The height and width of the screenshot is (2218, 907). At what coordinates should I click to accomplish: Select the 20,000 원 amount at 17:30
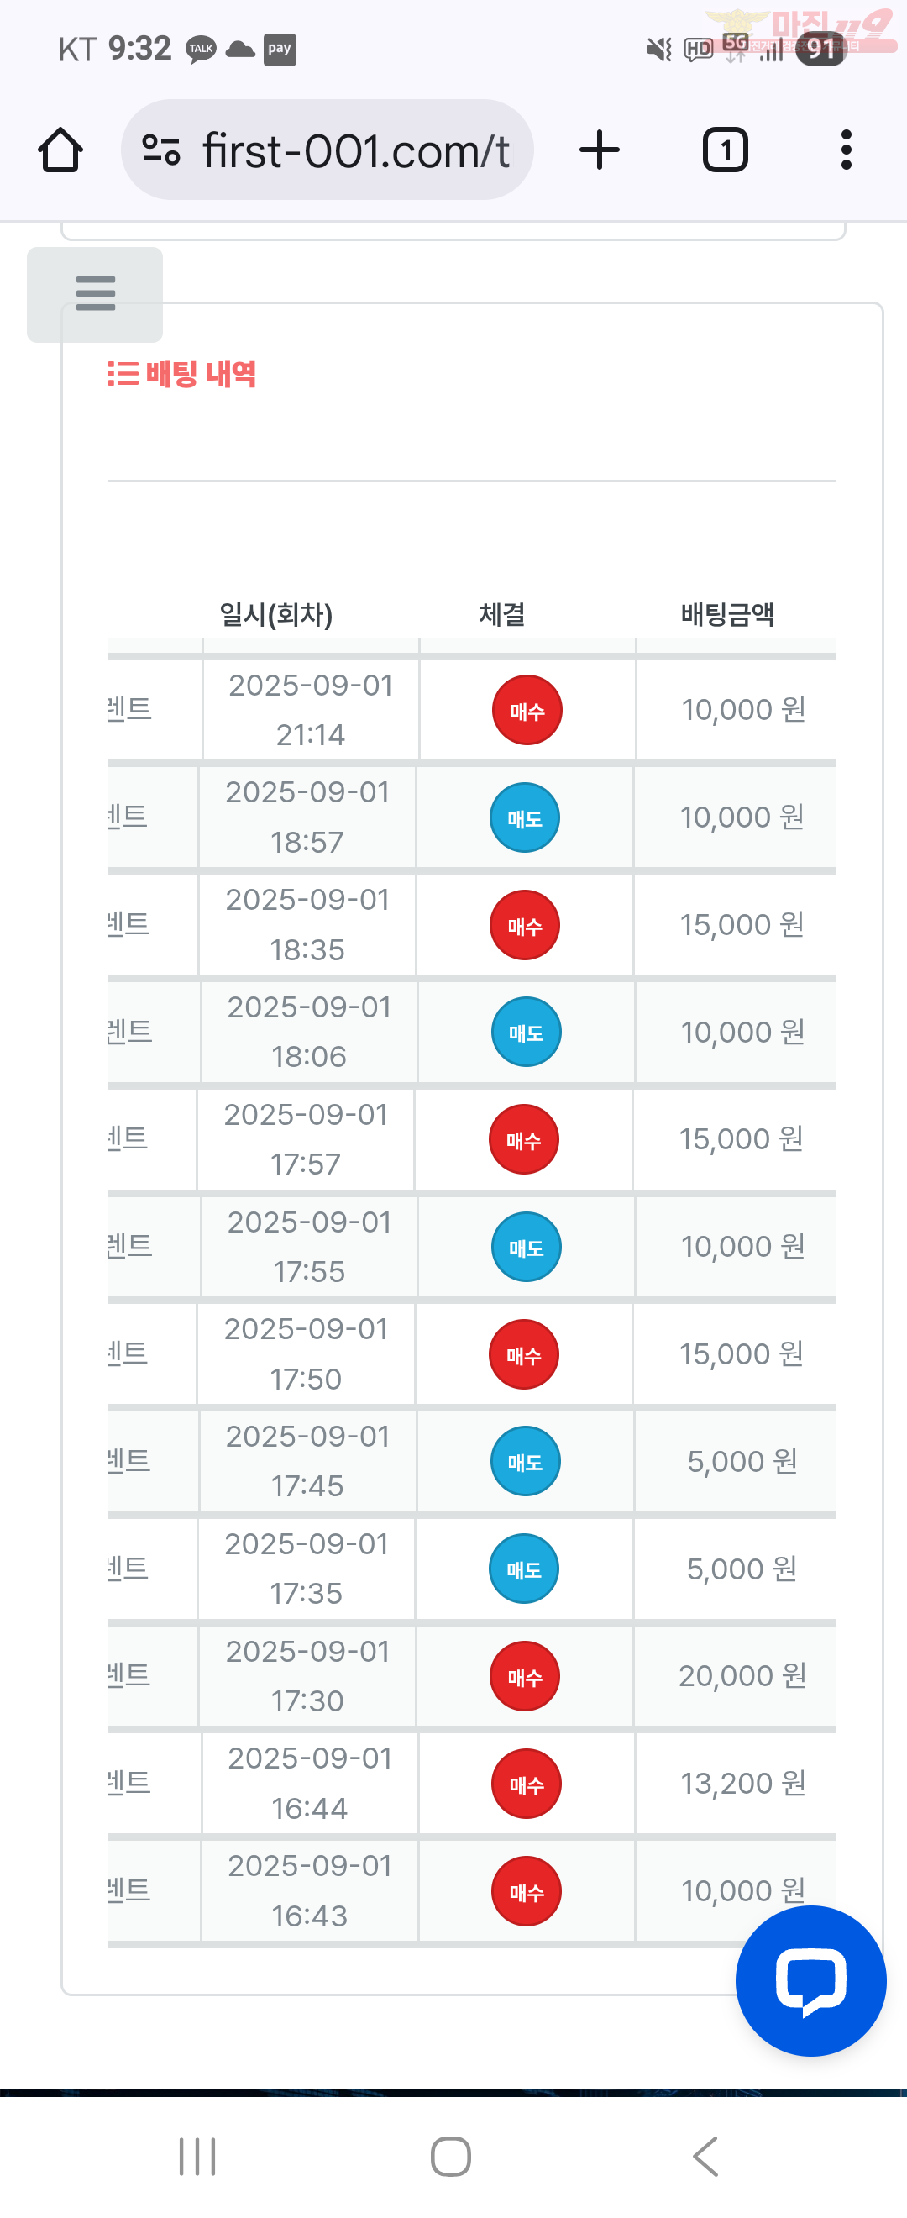742,1675
